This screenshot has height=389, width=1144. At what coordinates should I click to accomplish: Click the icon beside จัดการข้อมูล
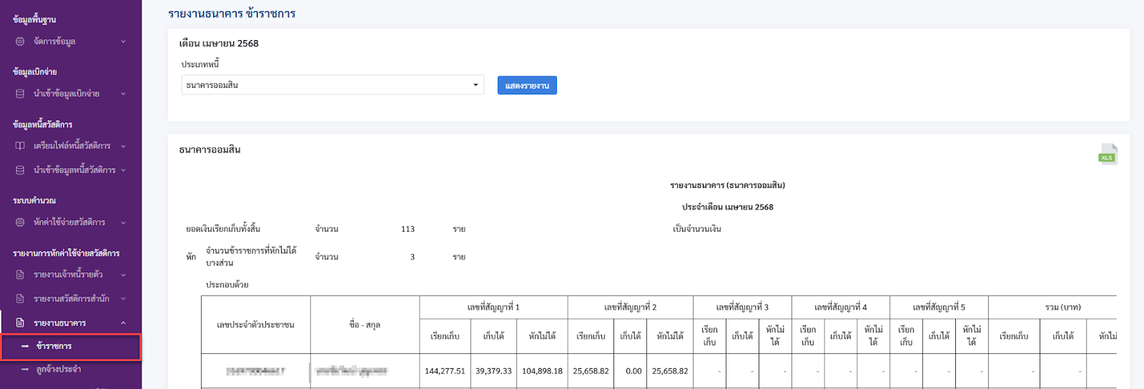tap(20, 41)
